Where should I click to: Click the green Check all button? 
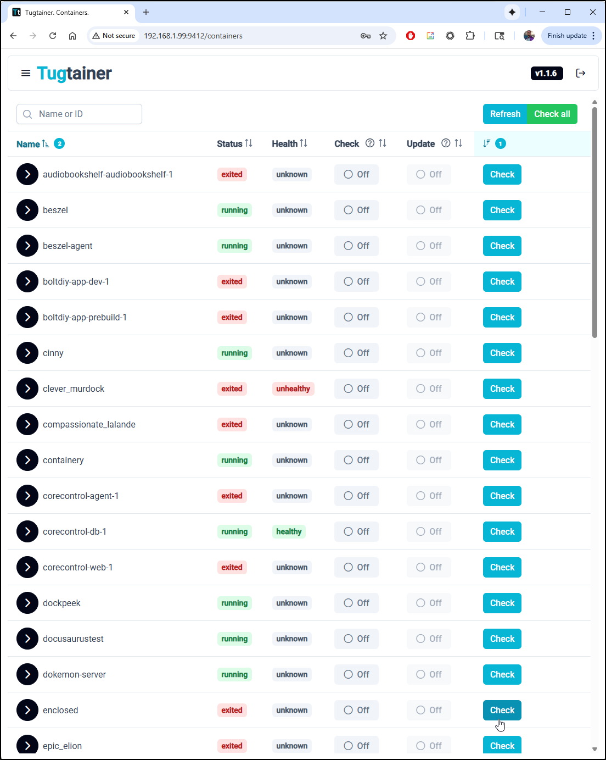point(552,114)
